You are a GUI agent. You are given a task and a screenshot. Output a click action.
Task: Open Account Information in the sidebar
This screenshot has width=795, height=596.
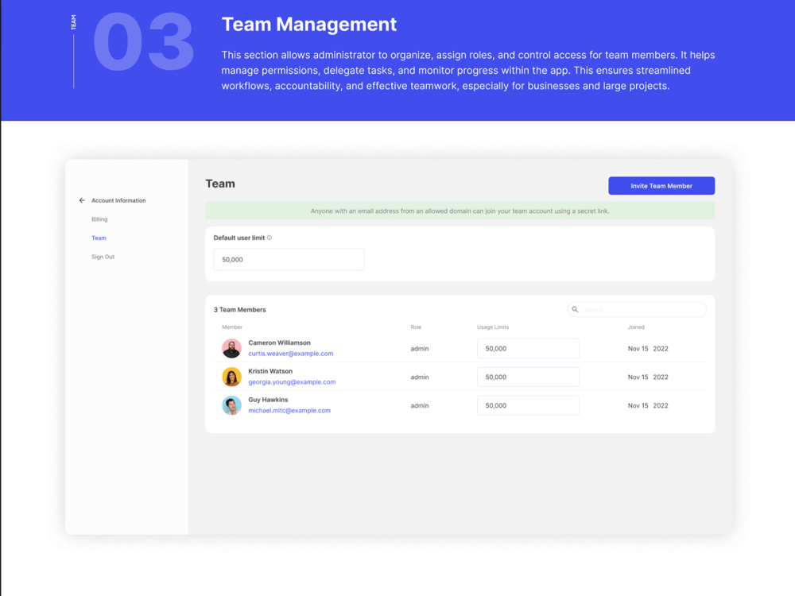(118, 200)
